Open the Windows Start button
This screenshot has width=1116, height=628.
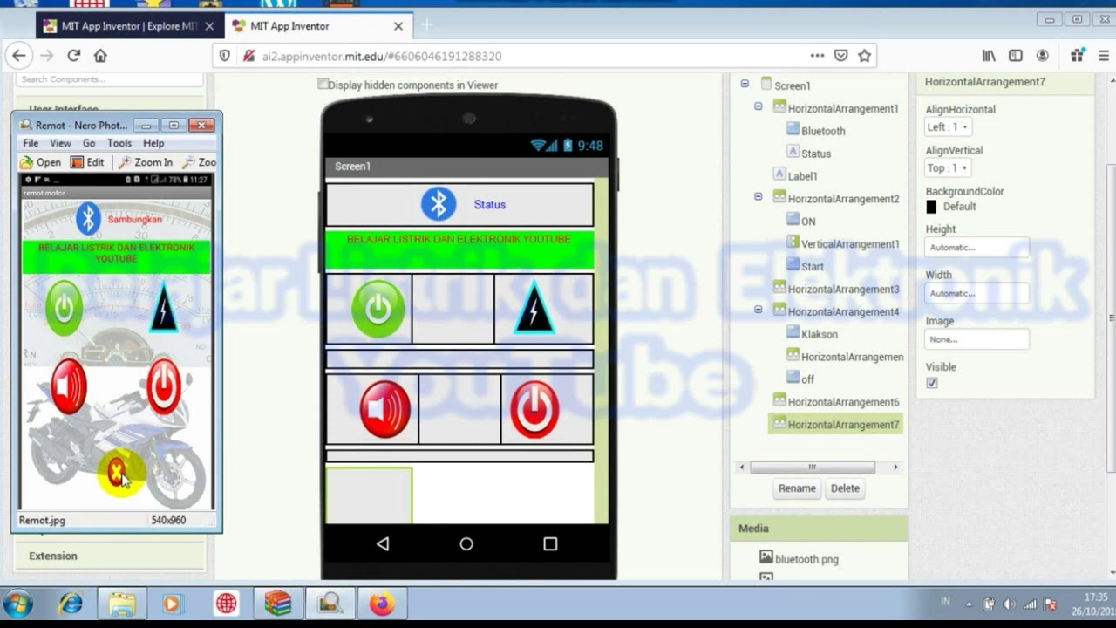(17, 604)
